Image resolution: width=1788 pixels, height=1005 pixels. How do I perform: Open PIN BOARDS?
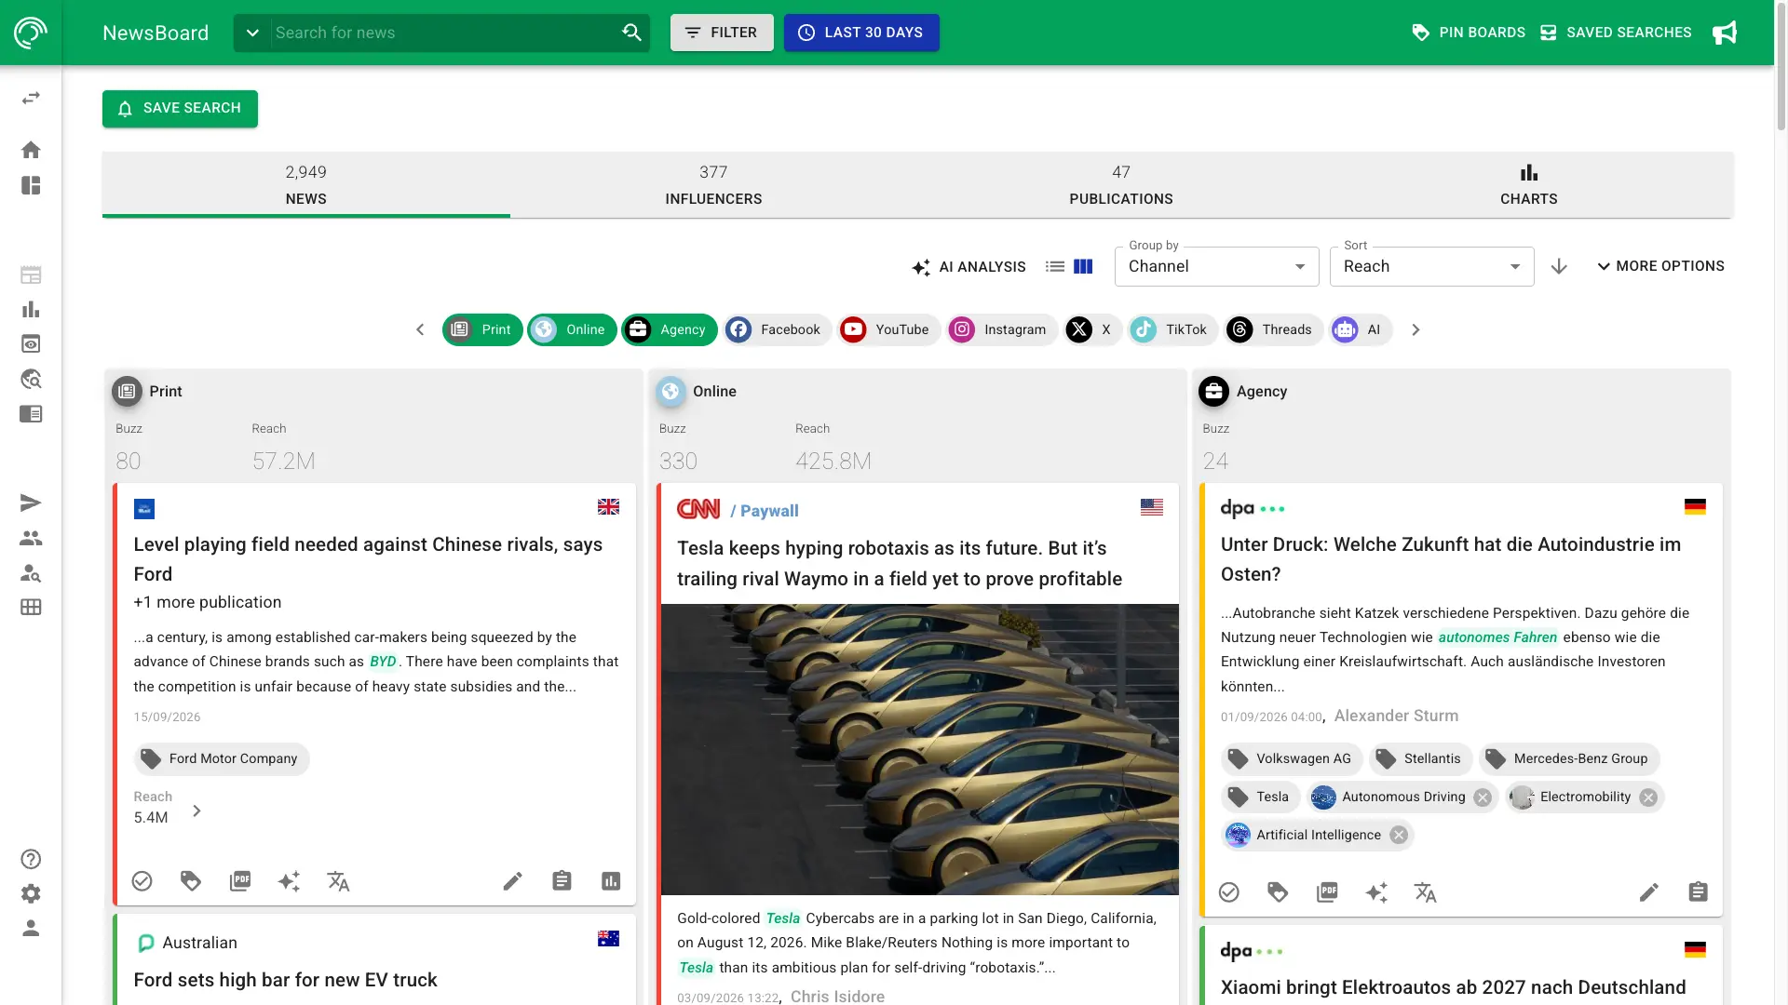click(1469, 33)
